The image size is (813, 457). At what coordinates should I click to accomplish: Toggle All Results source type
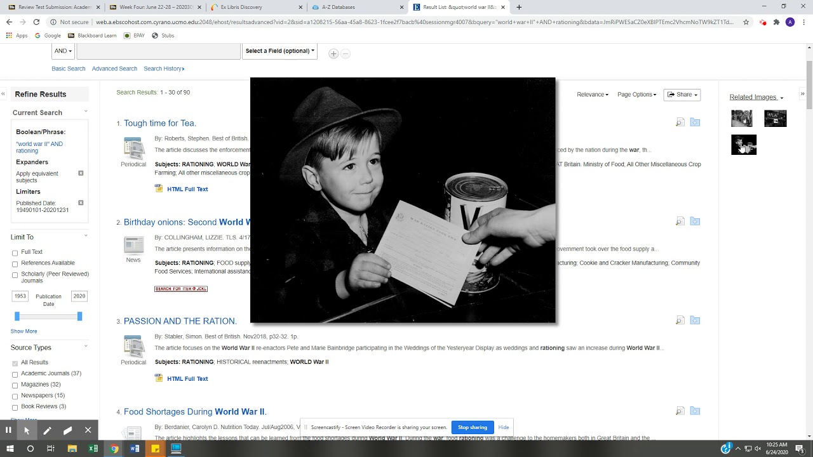click(x=15, y=363)
